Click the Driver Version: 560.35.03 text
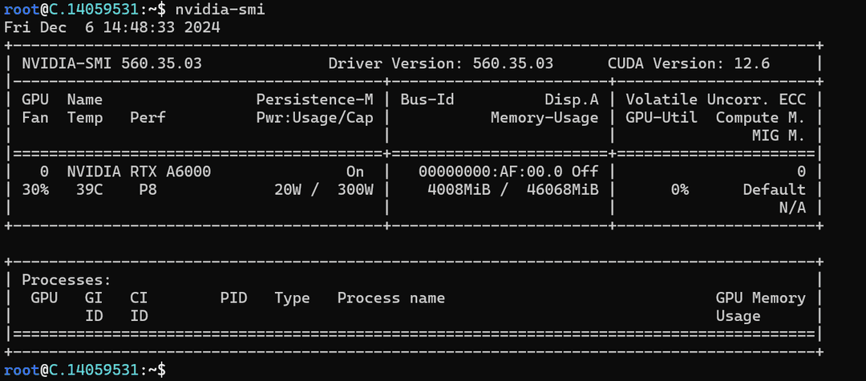Viewport: 866px width, 381px height. pos(441,63)
